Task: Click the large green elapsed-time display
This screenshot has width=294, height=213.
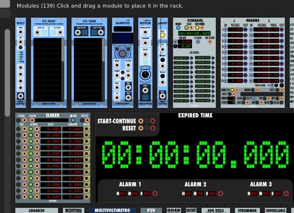Action: click(195, 155)
